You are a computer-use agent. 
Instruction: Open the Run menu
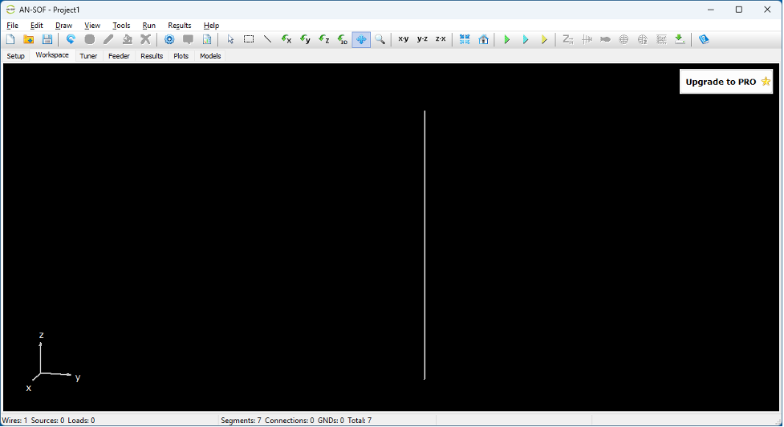point(148,26)
